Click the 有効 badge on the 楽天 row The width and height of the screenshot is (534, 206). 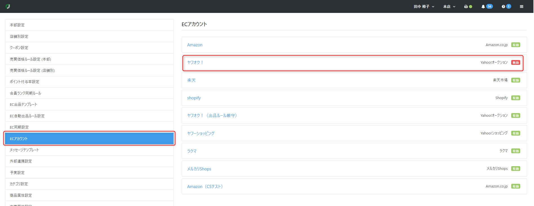[516, 80]
